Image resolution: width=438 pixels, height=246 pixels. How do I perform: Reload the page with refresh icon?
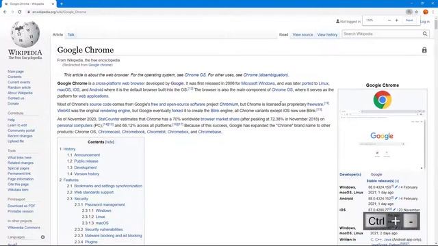point(20,12)
